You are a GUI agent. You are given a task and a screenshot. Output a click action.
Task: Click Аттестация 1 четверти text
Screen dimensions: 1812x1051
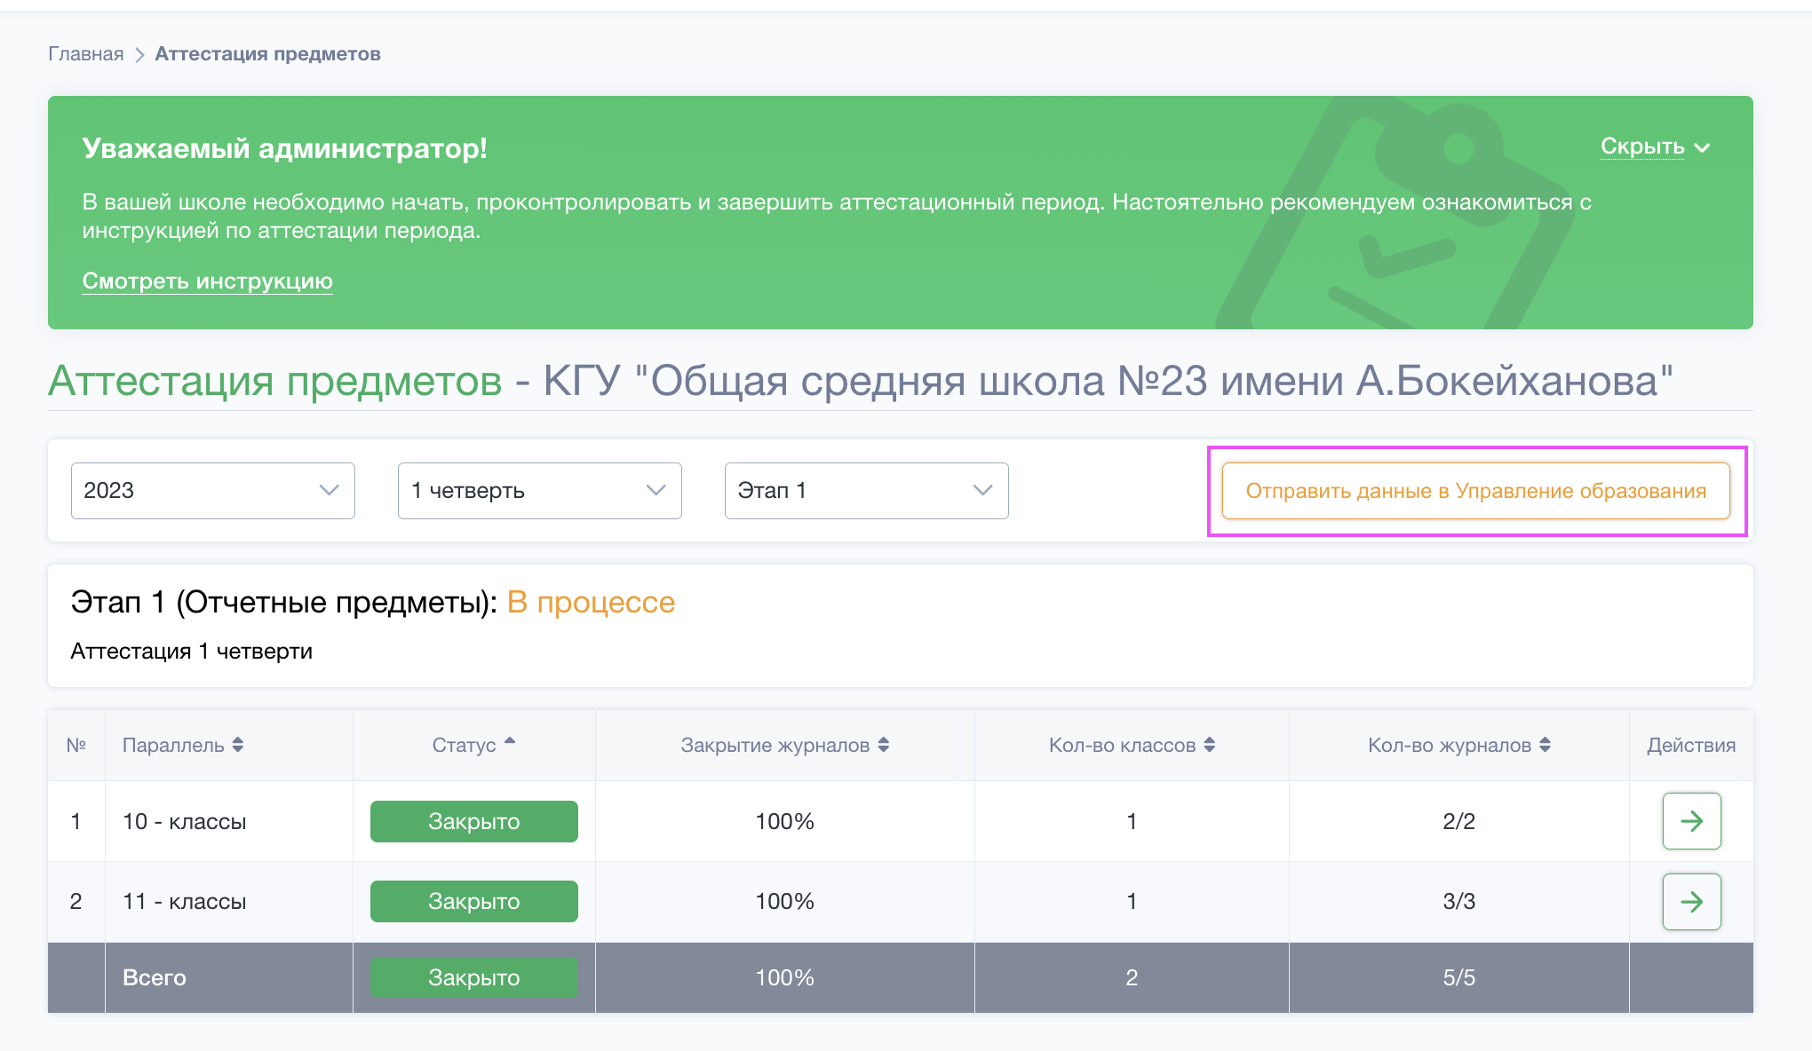tap(191, 651)
